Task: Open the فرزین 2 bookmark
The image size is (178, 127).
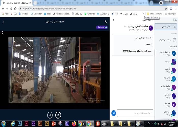Action: [x=124, y=14]
